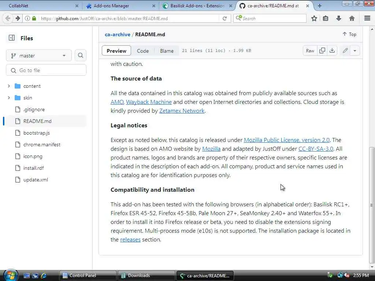
Task: Edit the file with the pencil icon
Action: click(345, 50)
